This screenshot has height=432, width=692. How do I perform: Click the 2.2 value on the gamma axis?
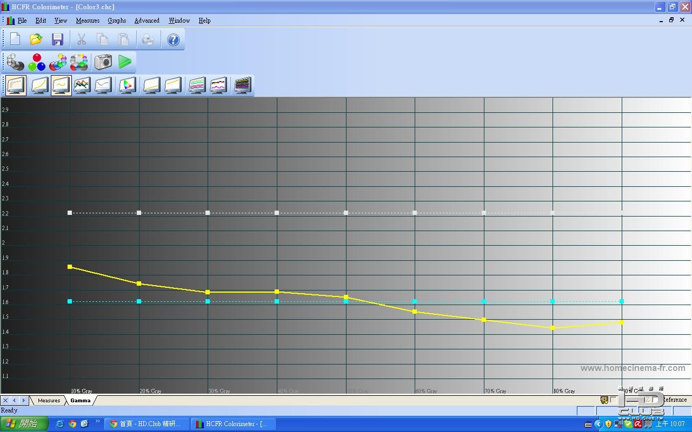point(5,213)
